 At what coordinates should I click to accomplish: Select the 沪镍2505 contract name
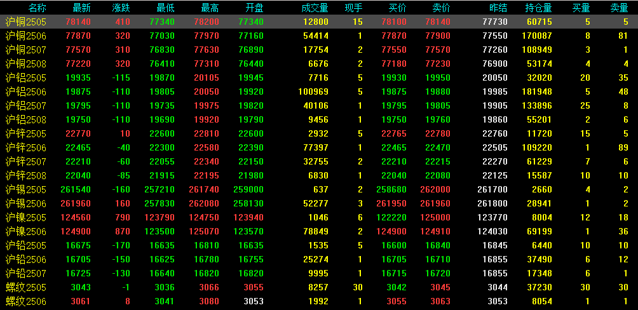26,218
